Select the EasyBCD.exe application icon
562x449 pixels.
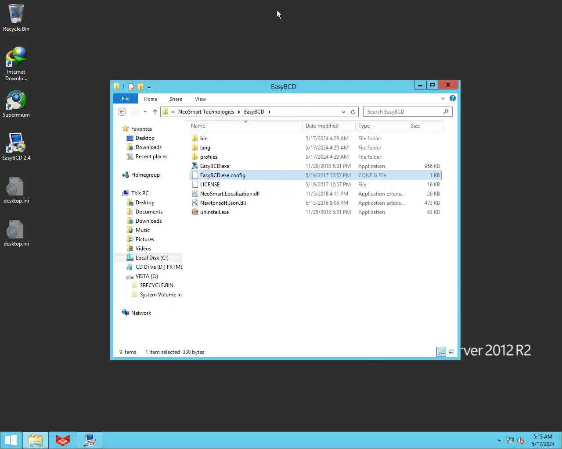coord(195,166)
